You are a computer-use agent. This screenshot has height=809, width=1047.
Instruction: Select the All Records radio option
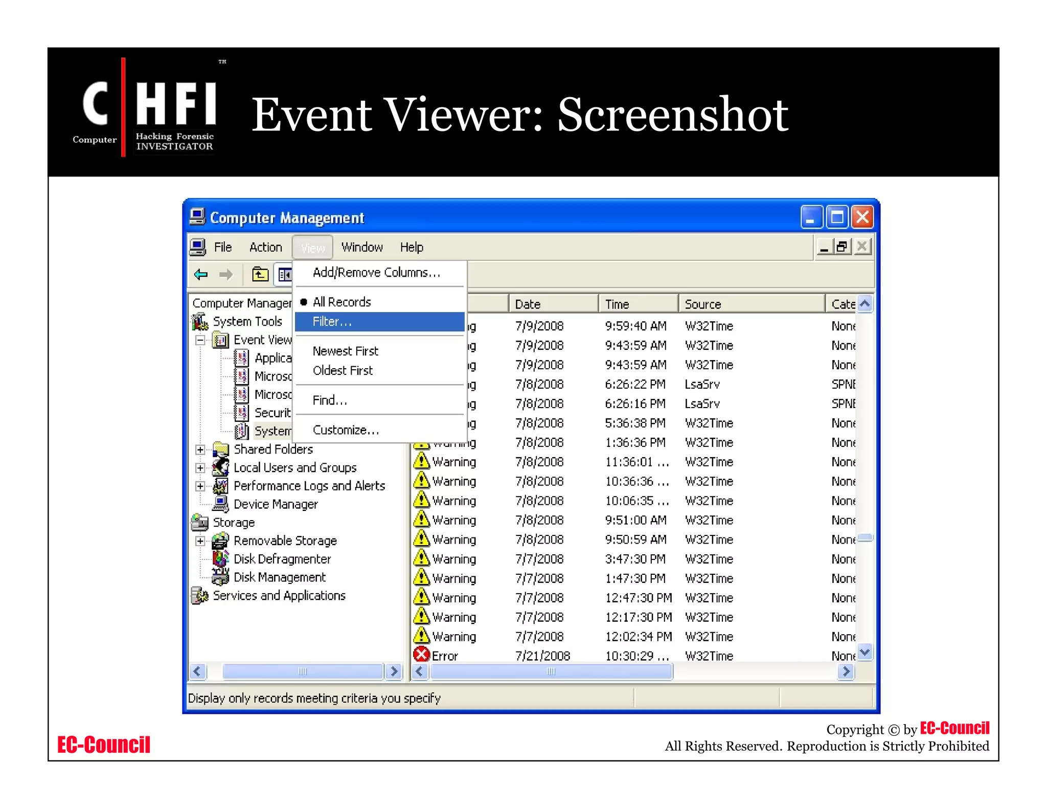tap(342, 302)
